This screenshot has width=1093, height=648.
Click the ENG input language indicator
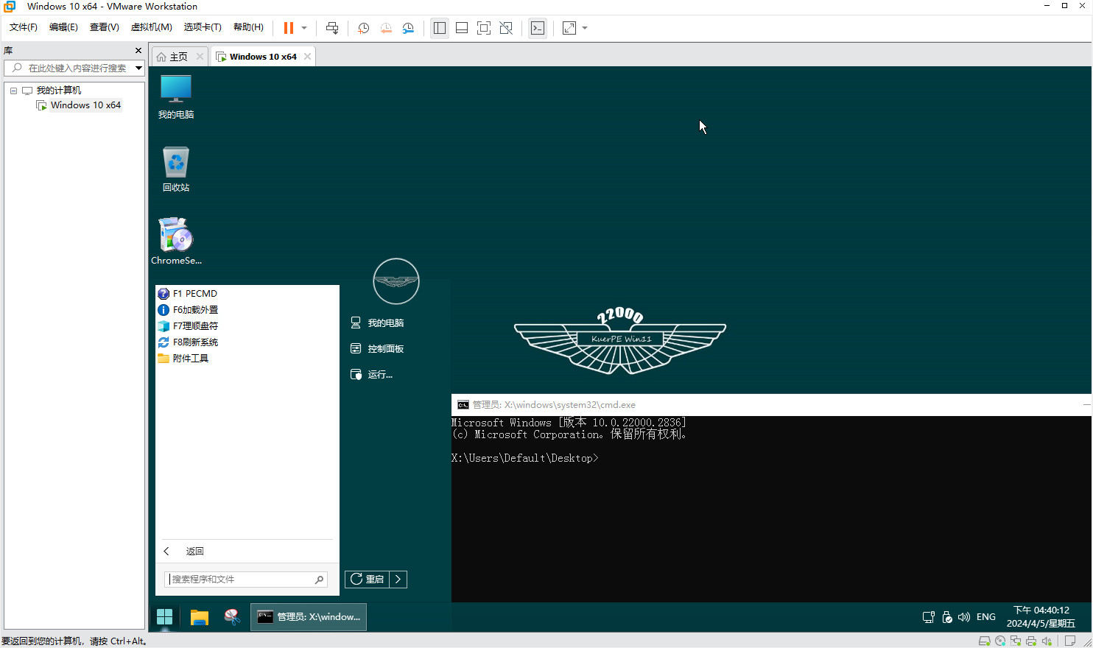point(986,617)
